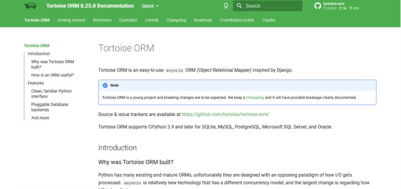Open the github.com/tortoise/tortoise-orm link
The width and height of the screenshot is (401, 189).
225,114
